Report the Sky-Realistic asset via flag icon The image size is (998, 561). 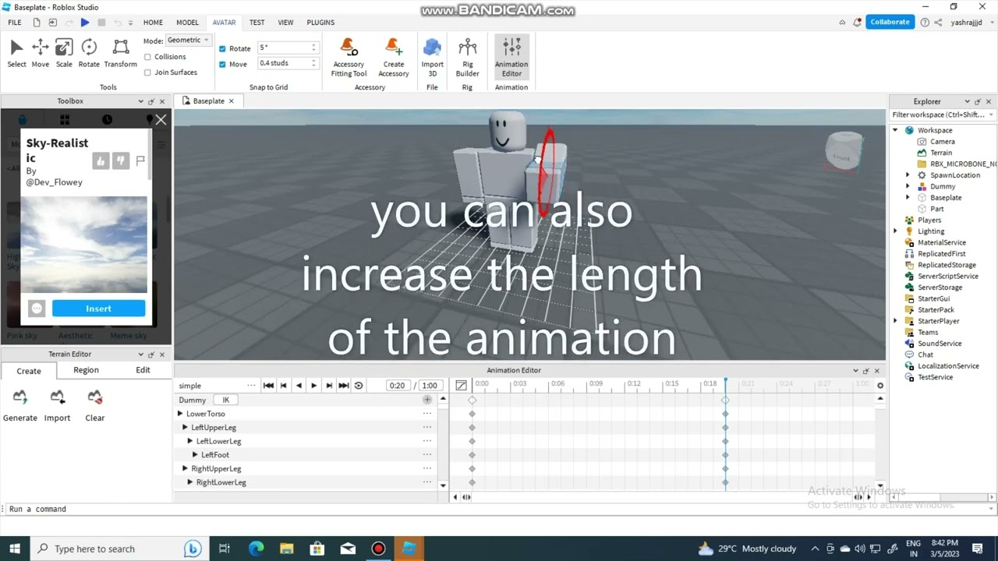click(x=140, y=161)
